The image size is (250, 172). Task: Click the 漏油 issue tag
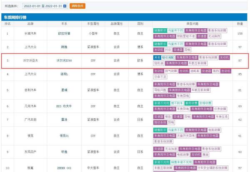pyautogui.click(x=205, y=155)
